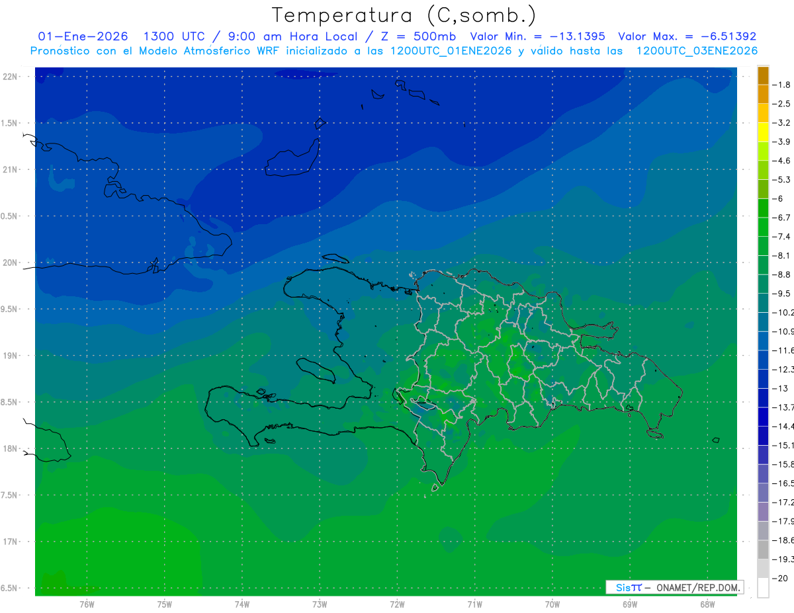Click the '-20' colorbar value
794x613 pixels.
point(780,578)
